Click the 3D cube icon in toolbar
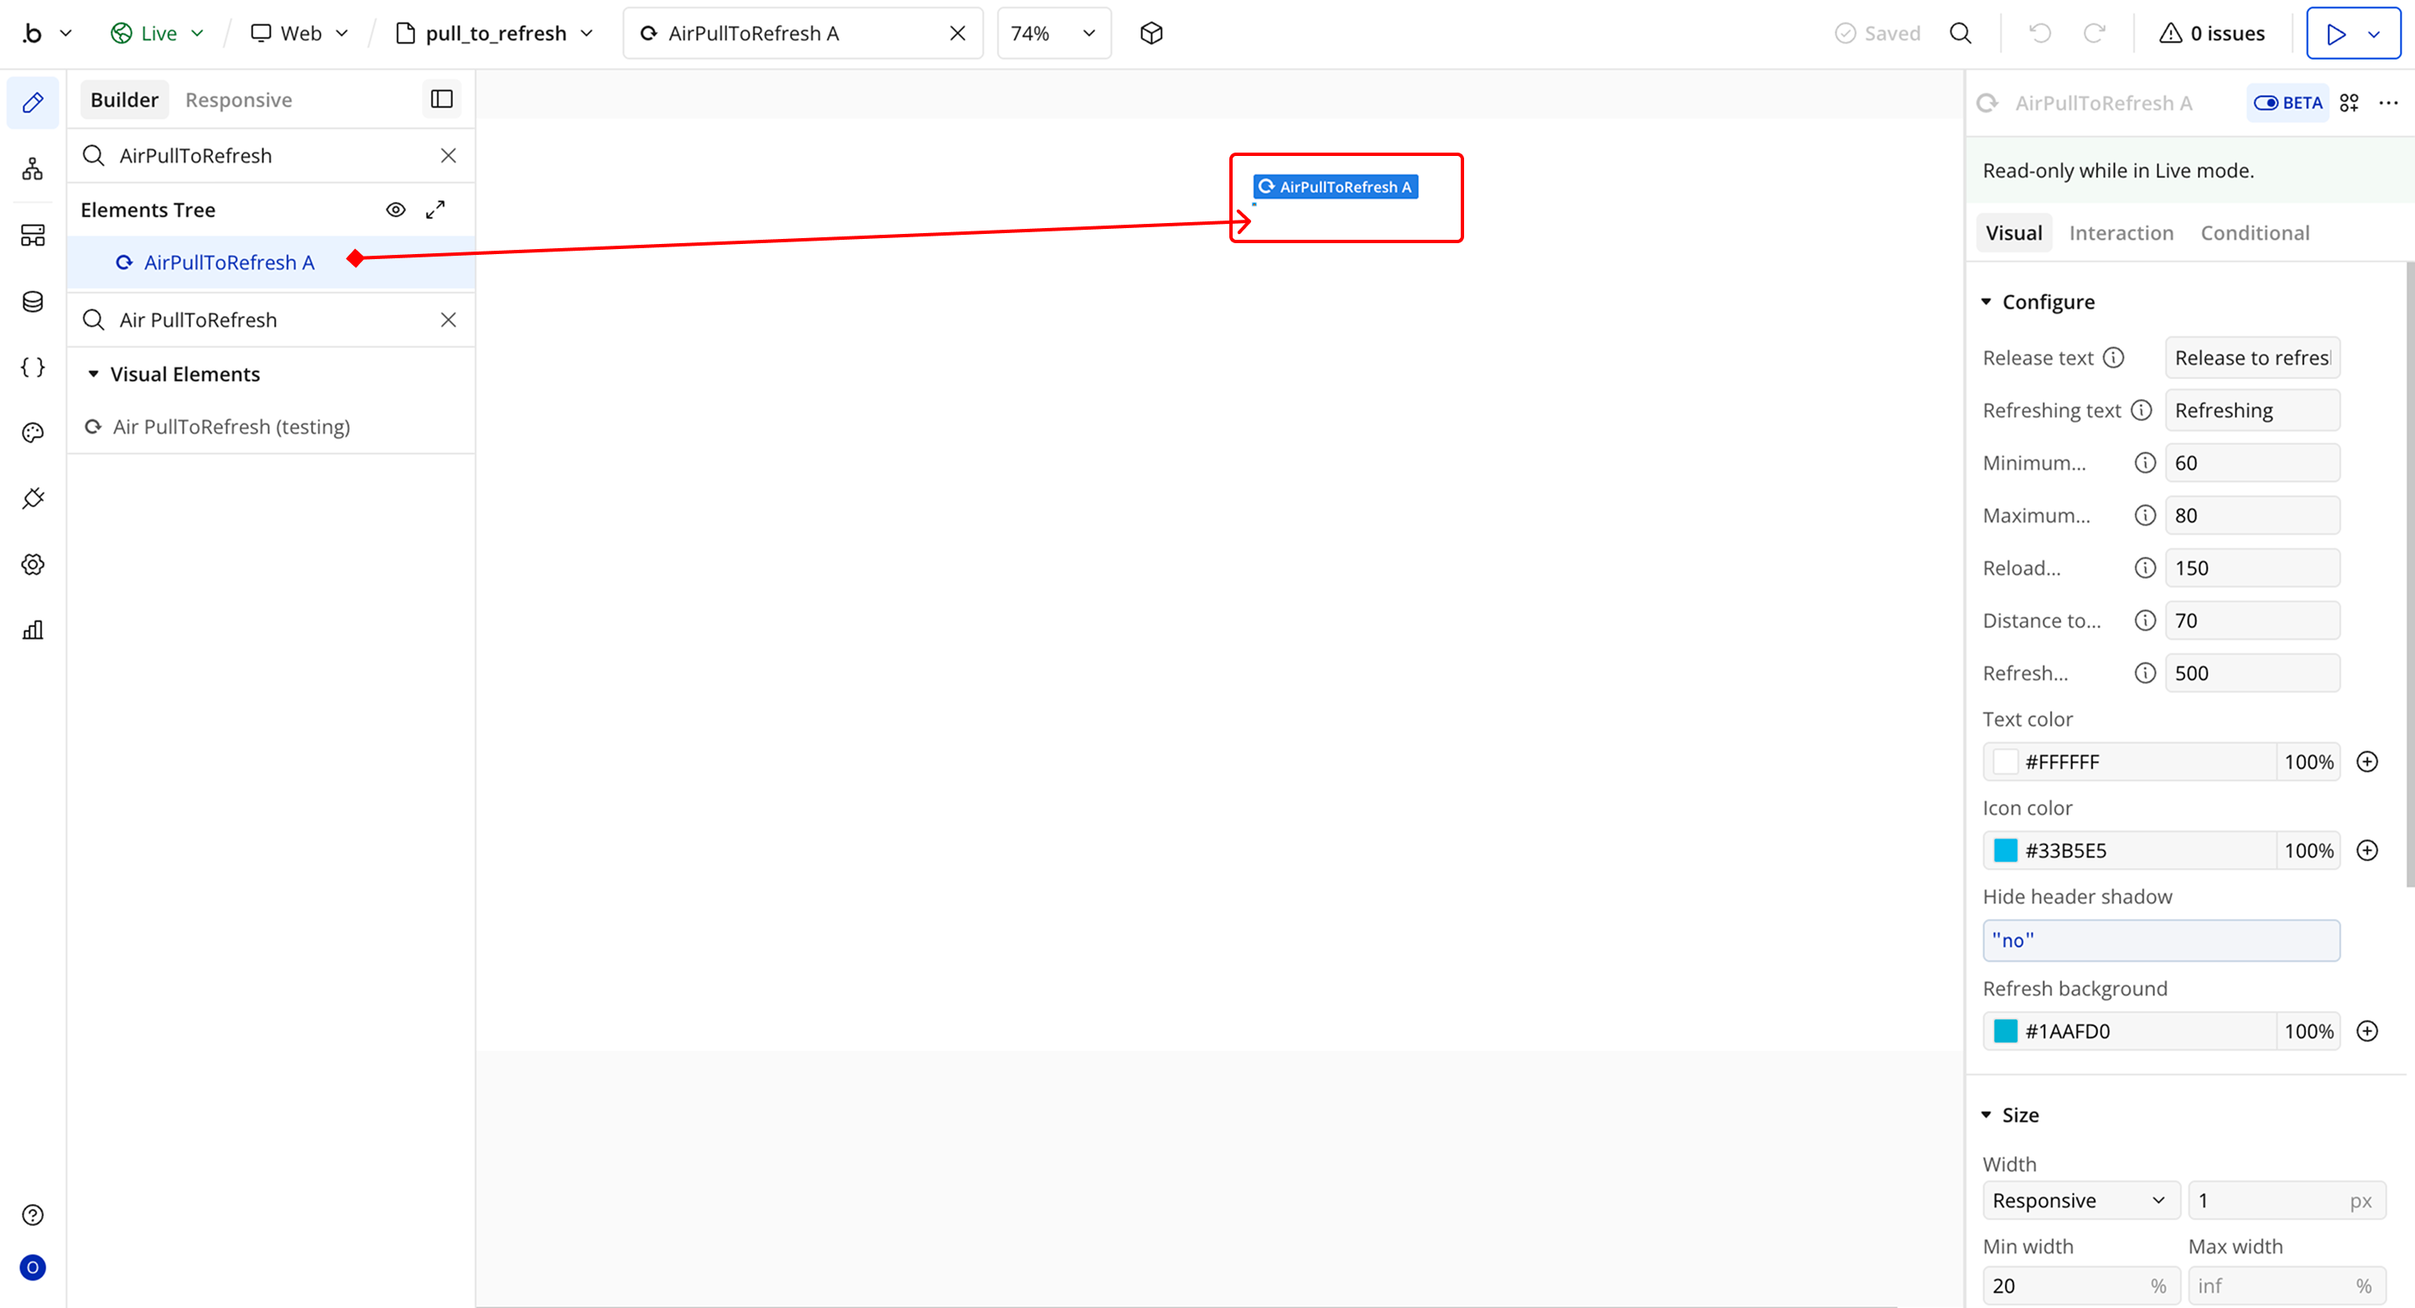 tap(1151, 34)
